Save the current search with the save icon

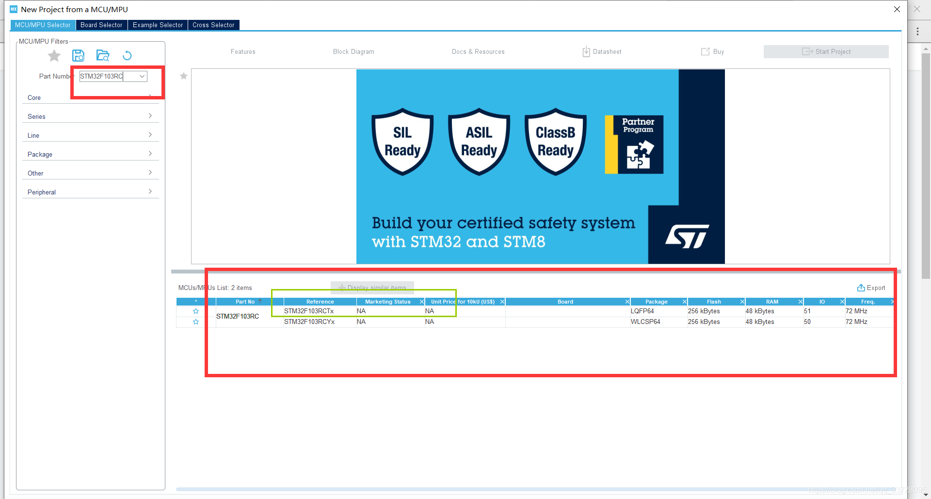(x=78, y=55)
